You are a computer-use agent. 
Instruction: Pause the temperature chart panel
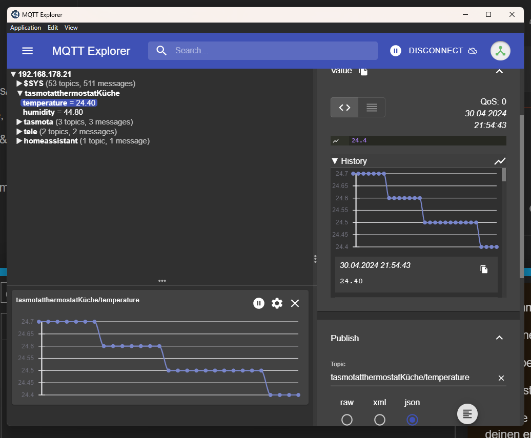click(259, 303)
